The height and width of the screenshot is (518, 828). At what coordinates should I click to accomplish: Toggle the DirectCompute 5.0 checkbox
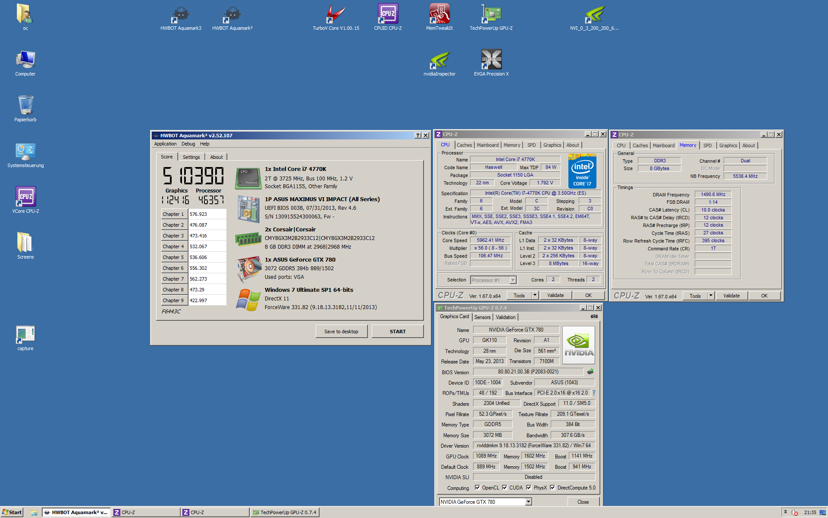point(552,488)
